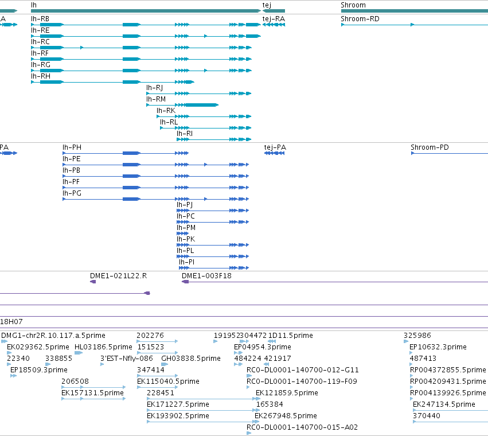The width and height of the screenshot is (488, 436).
Task: Click the Ih-RE transcript label
Action: pos(40,30)
